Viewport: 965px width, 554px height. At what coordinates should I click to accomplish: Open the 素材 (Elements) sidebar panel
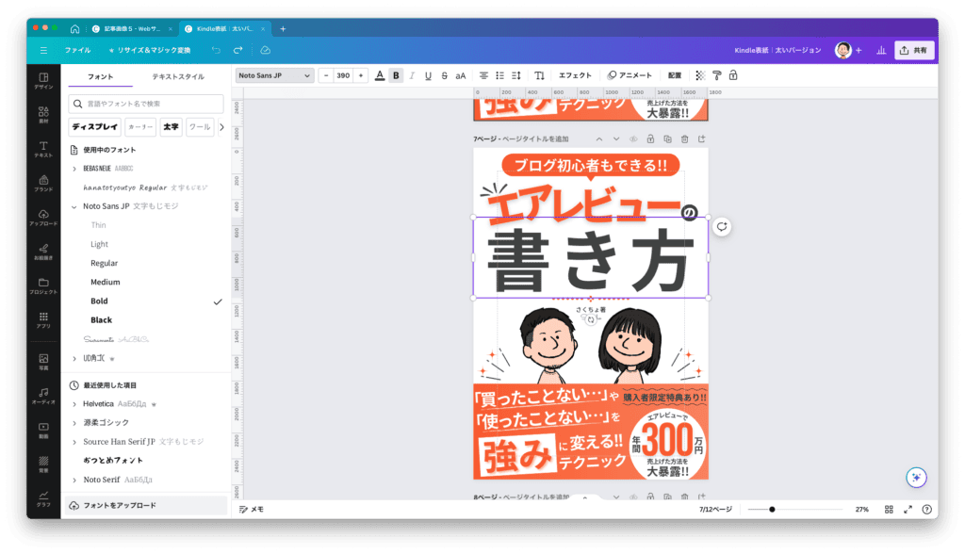coord(43,115)
